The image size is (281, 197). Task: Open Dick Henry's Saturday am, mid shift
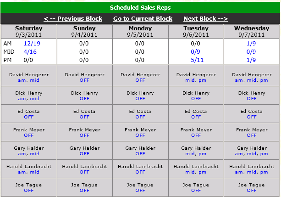click(28, 98)
